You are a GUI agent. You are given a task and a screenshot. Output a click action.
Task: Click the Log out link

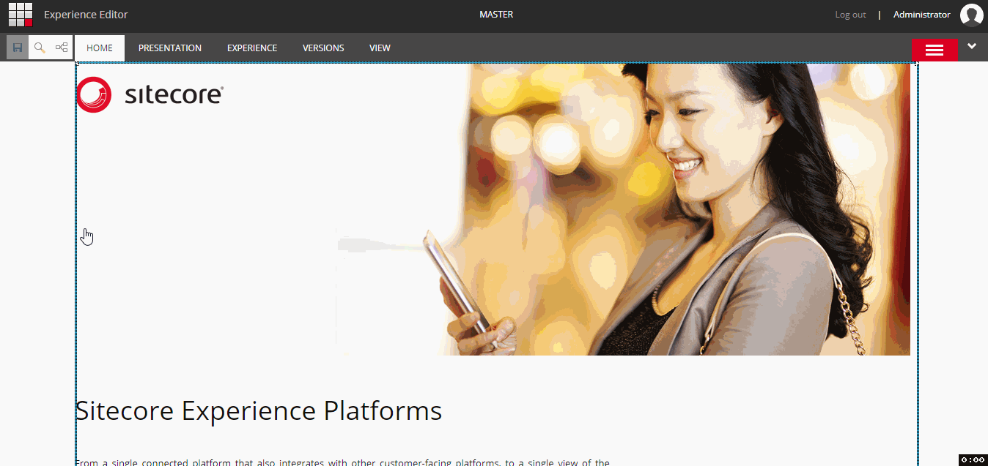tap(850, 15)
